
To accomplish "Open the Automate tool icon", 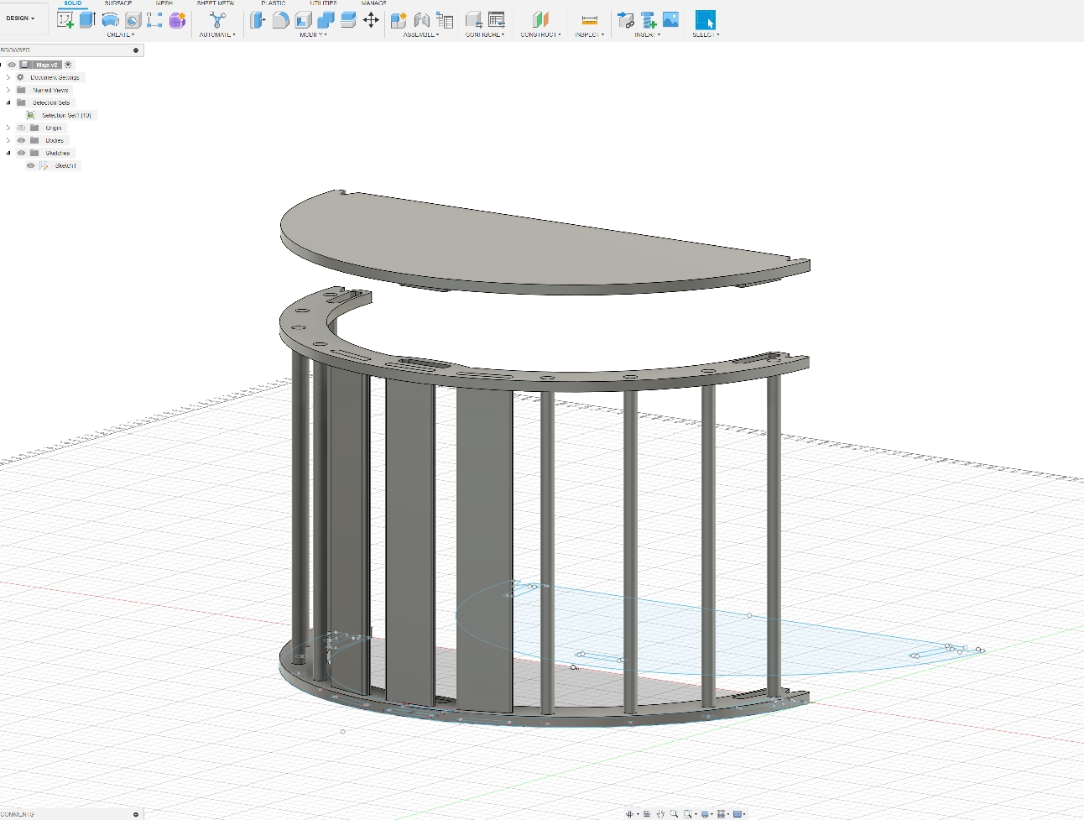I will pos(217,19).
